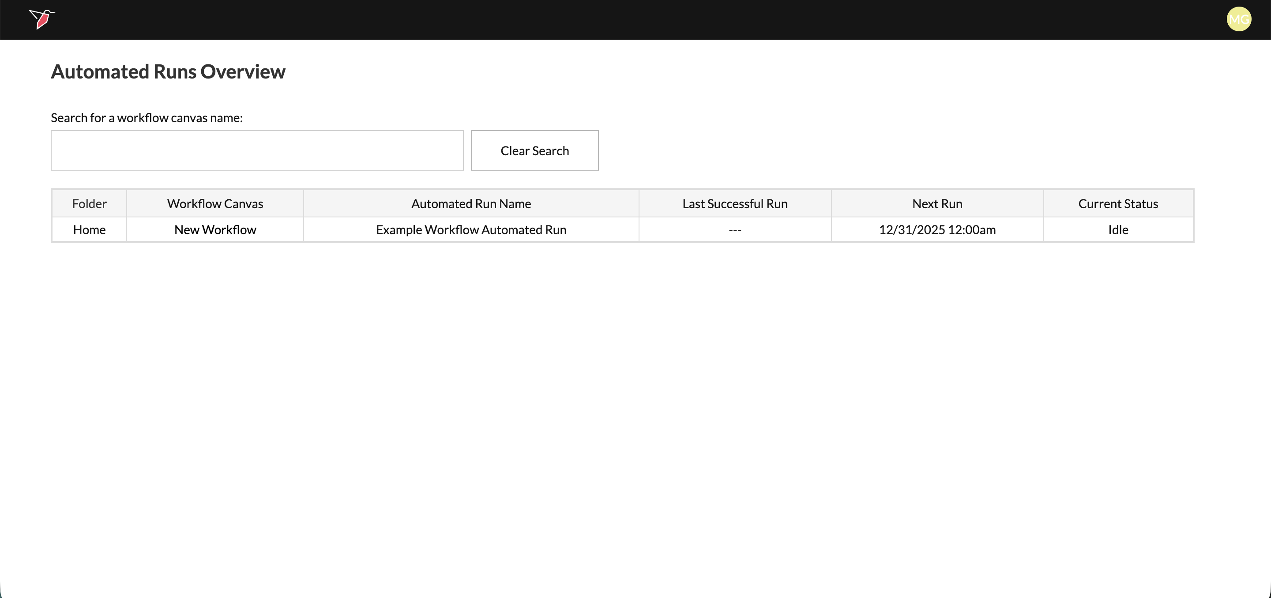Click the Next Run column header

pos(937,204)
